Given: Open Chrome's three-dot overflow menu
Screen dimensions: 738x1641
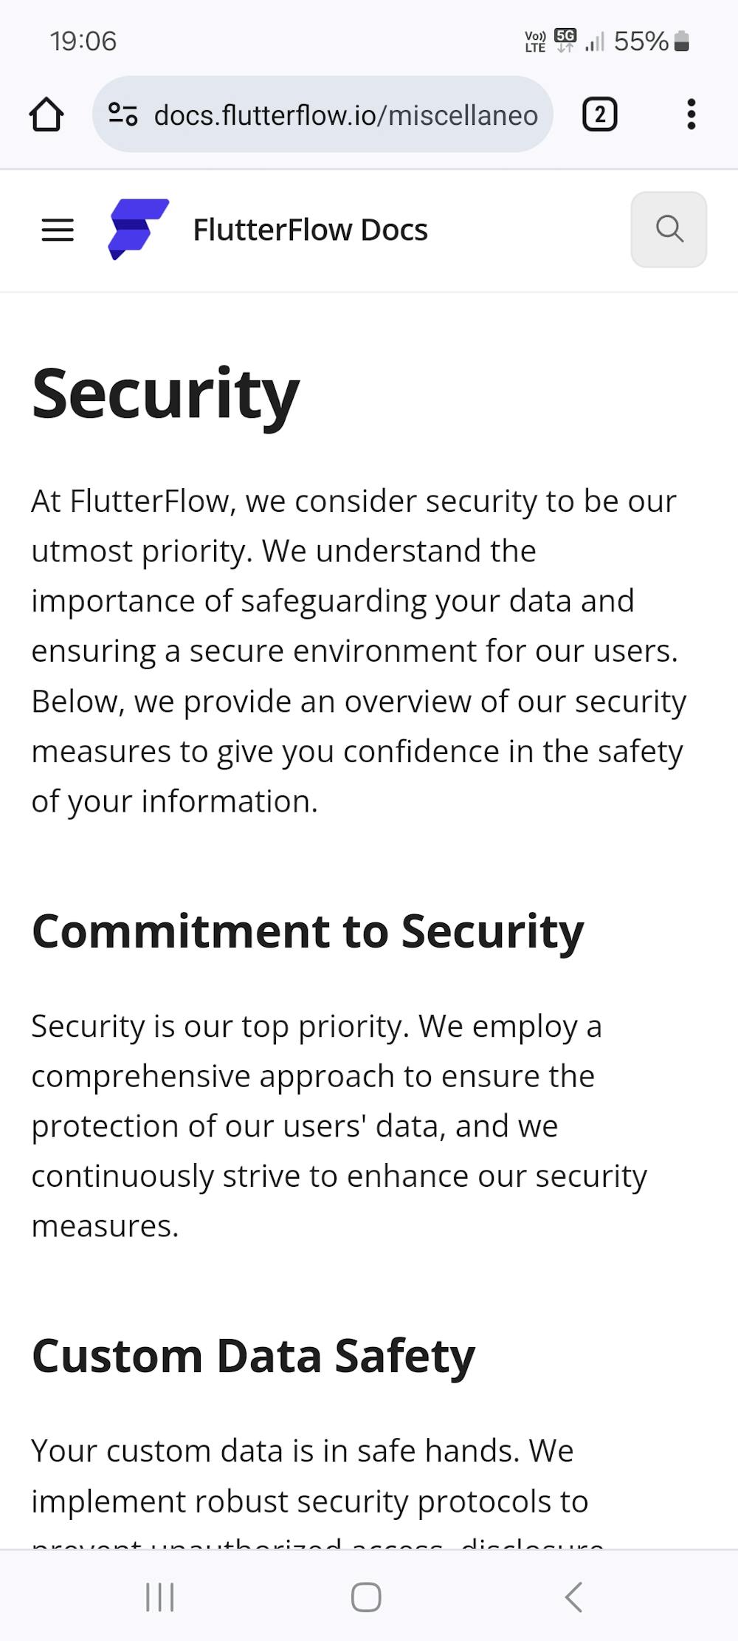Looking at the screenshot, I should [x=691, y=114].
